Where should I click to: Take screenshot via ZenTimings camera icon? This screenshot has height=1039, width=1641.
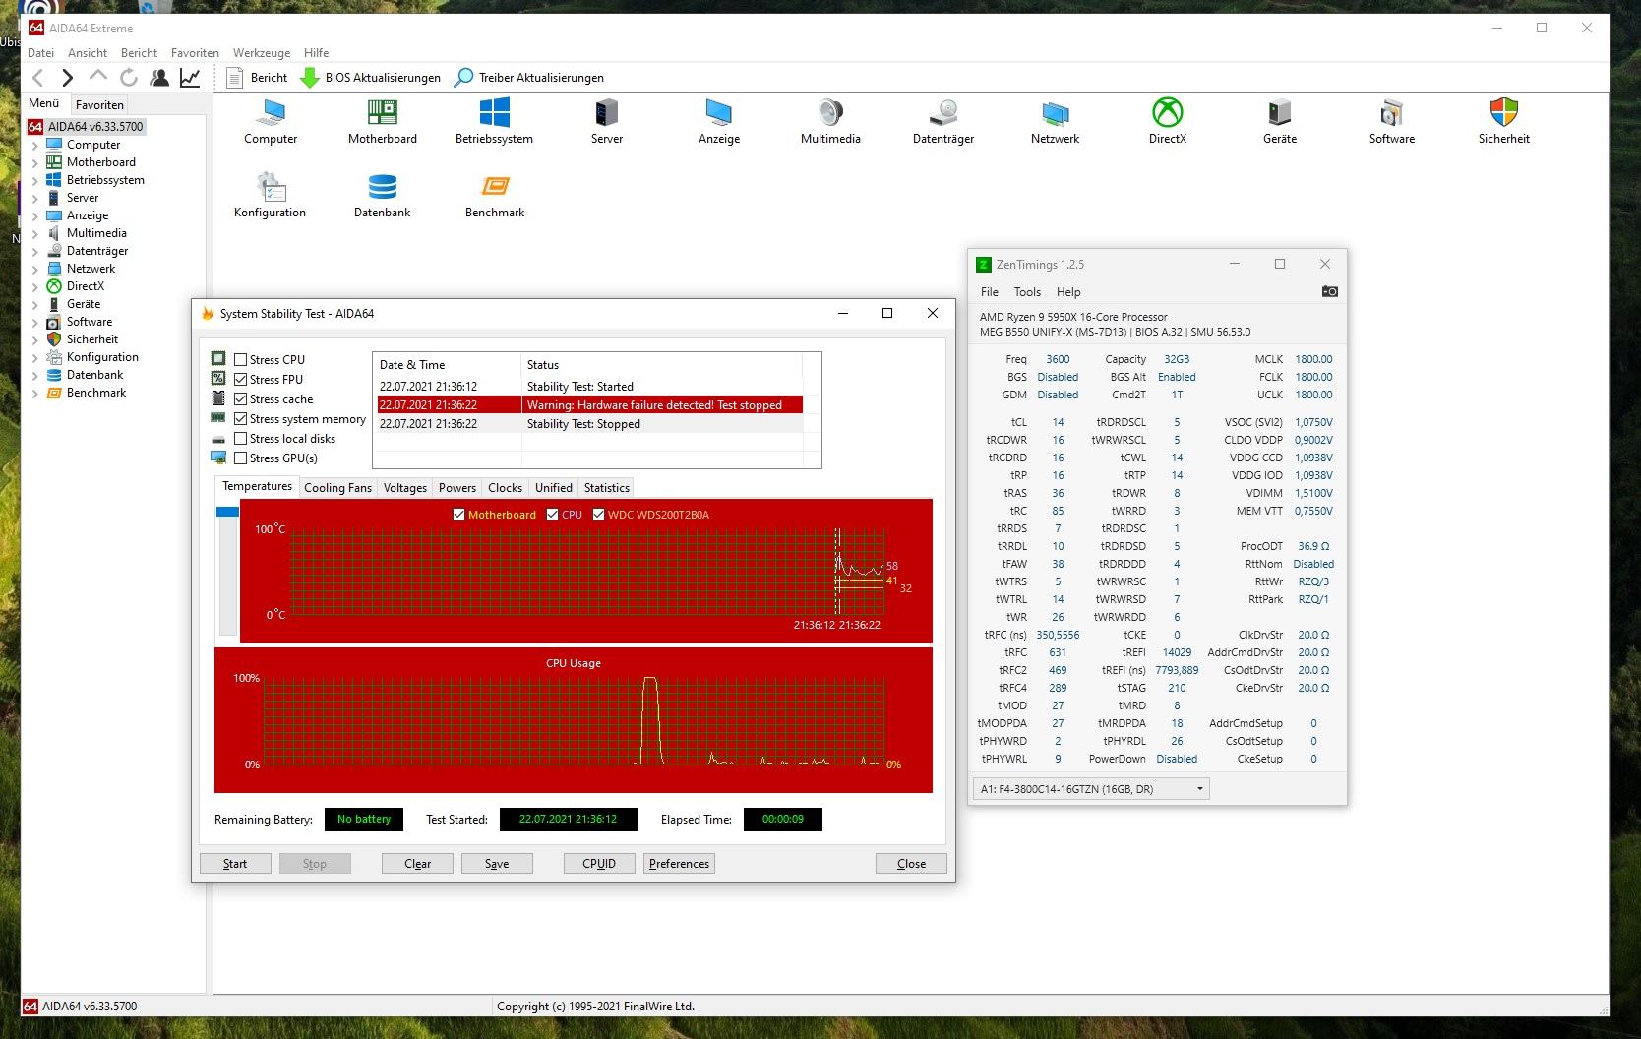(1329, 292)
